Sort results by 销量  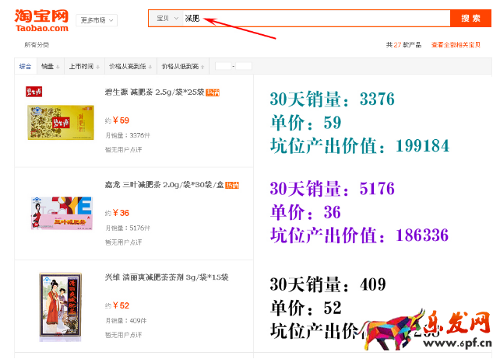50,66
